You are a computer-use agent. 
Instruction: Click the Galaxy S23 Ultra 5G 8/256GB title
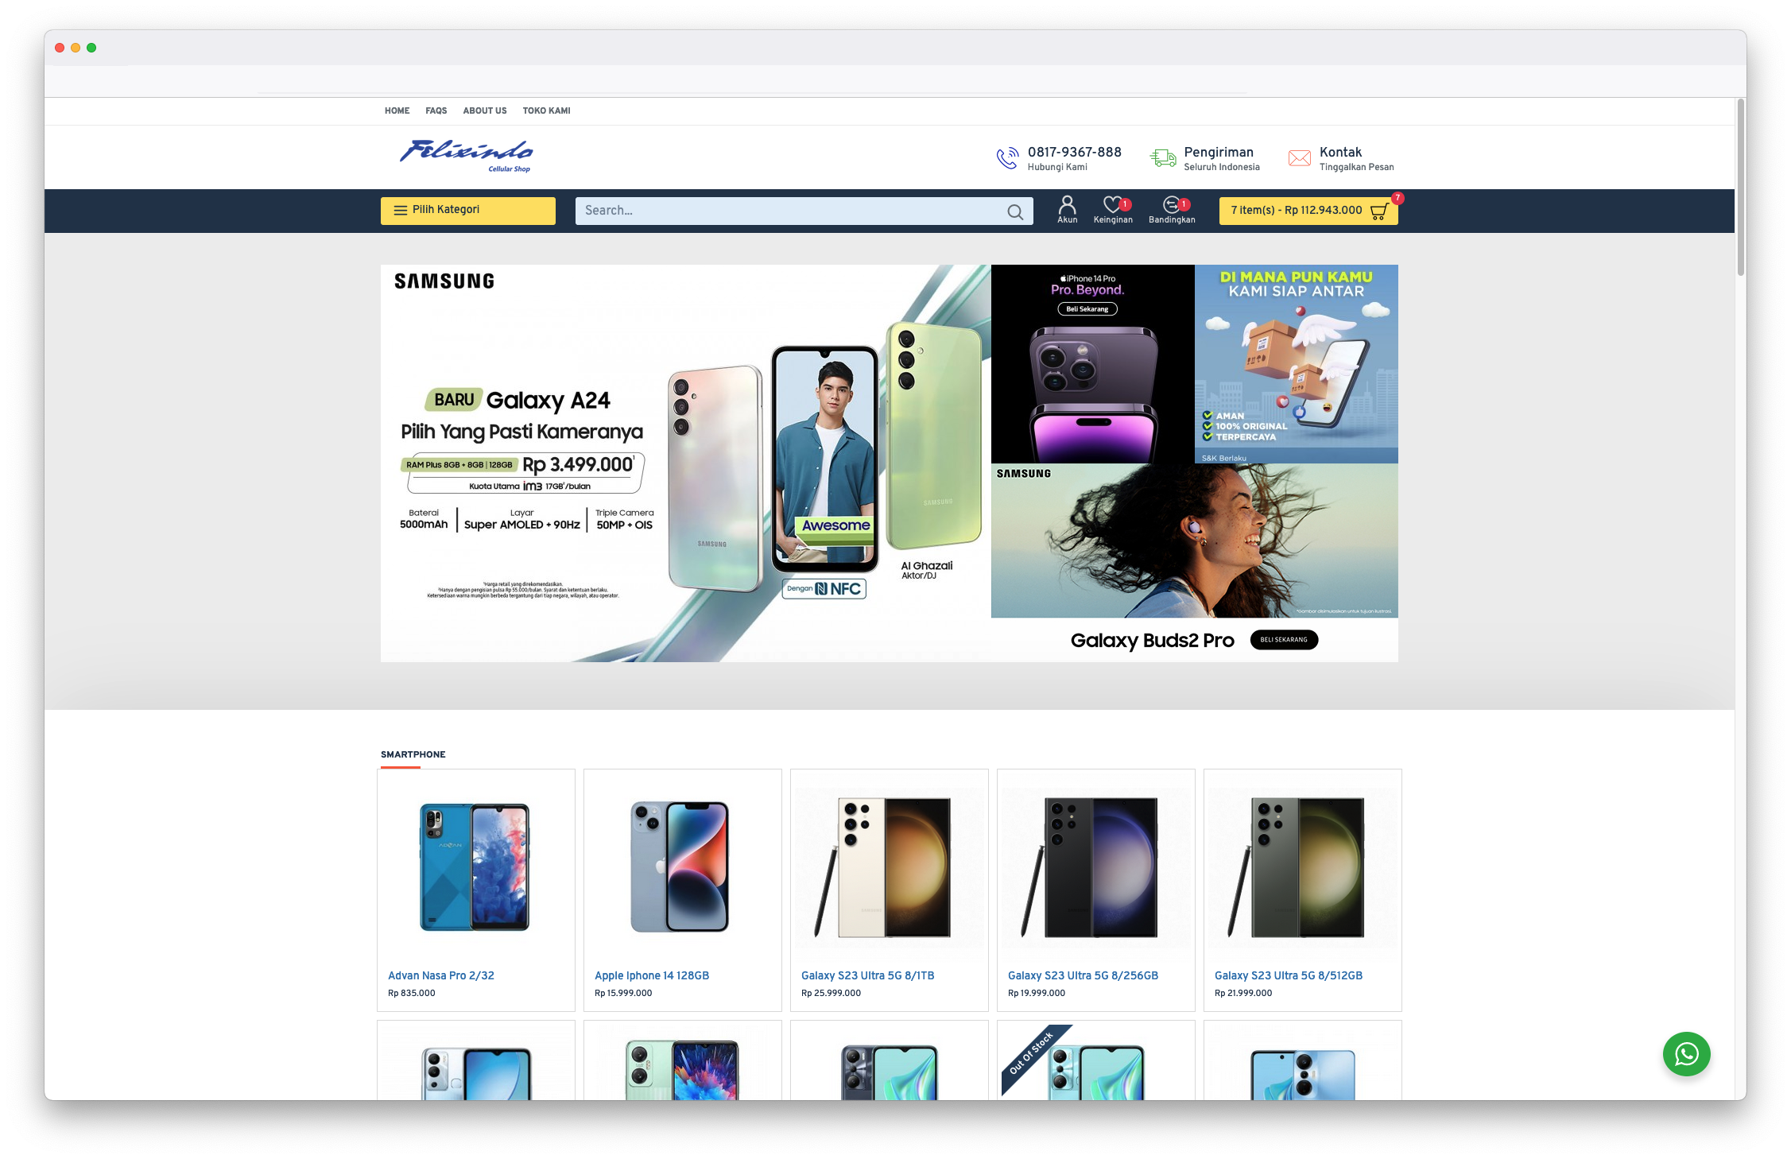(x=1083, y=975)
